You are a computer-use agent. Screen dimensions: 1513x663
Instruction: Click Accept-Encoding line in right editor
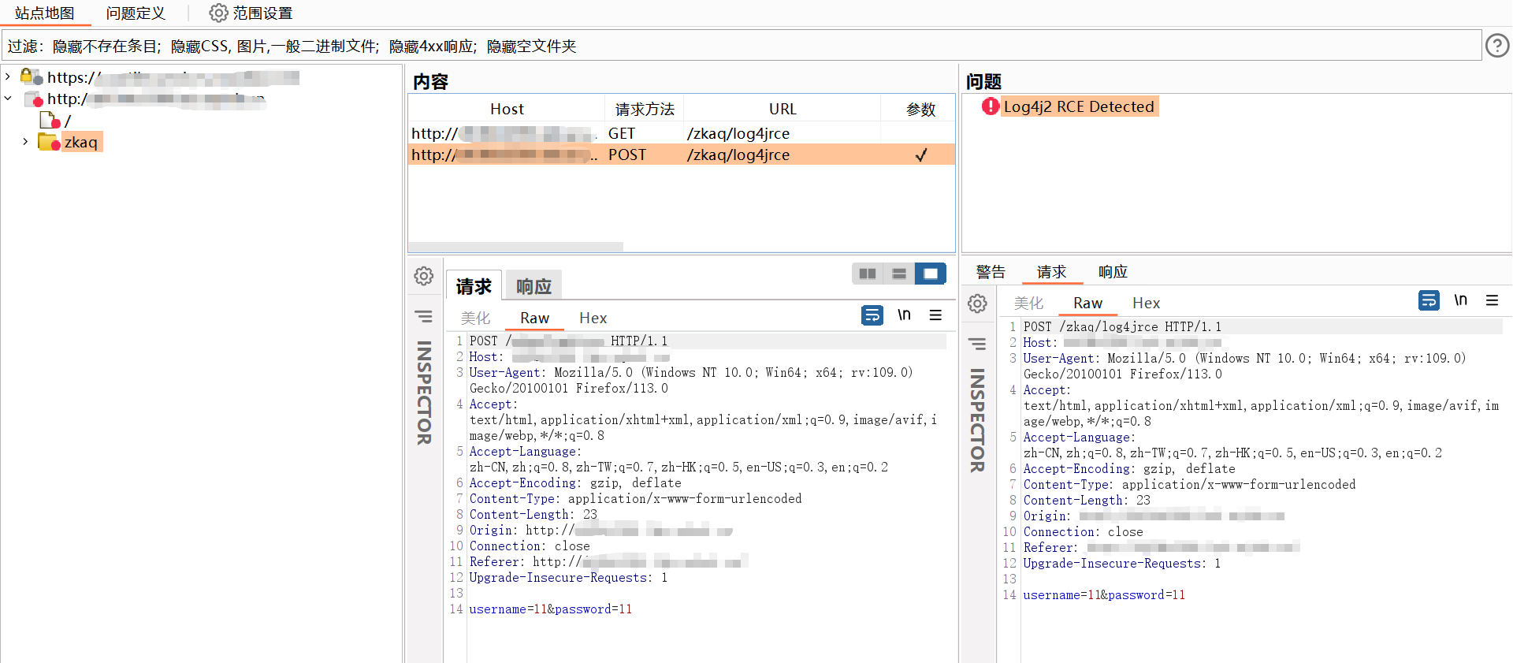[1129, 468]
